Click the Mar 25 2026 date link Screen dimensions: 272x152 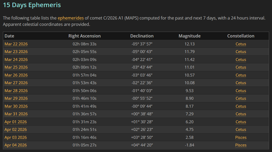pyautogui.click(x=16, y=67)
